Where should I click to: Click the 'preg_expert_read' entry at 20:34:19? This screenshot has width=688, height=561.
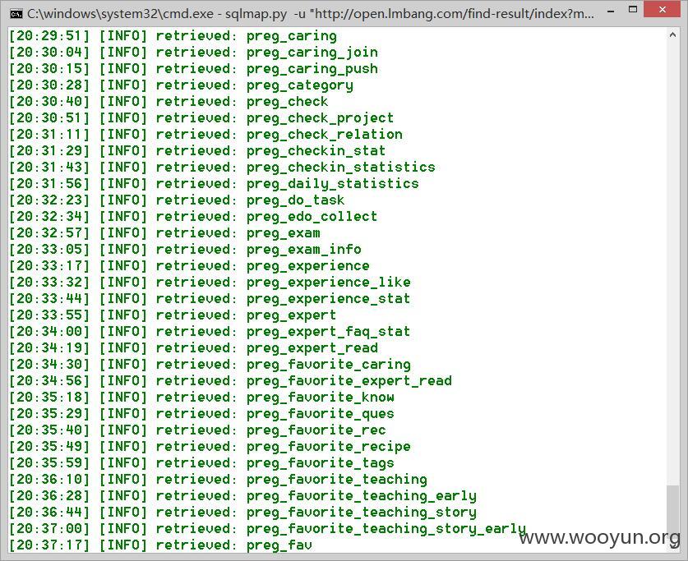[312, 348]
